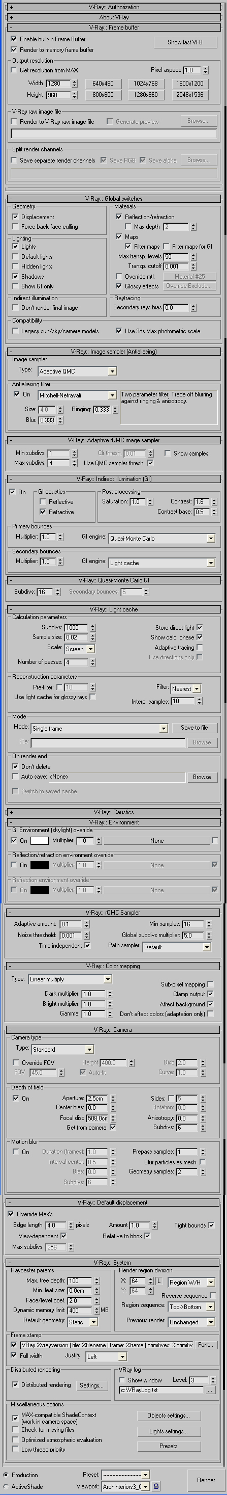The width and height of the screenshot is (227, 1495).
Task: Click the Objects settings... button
Action: point(168,1416)
